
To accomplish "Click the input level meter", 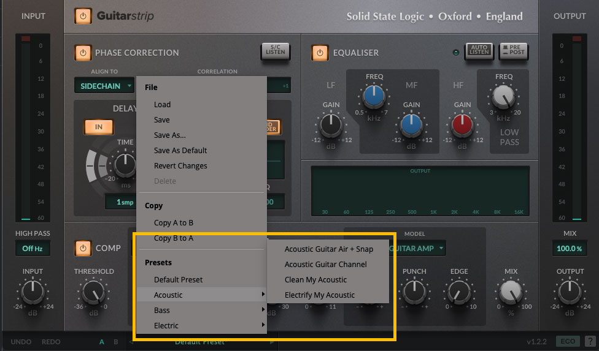I will coord(26,128).
